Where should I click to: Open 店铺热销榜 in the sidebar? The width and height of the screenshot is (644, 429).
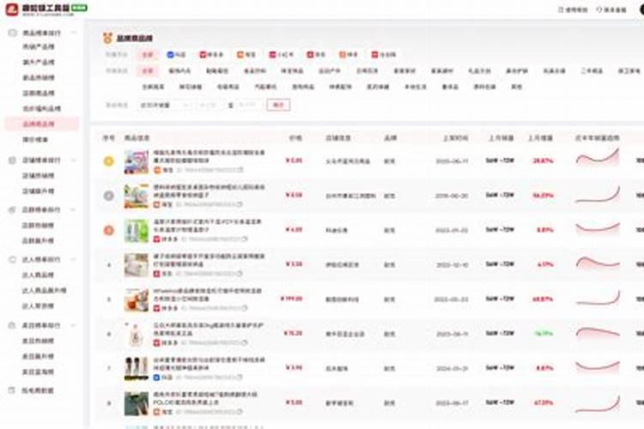(x=38, y=176)
